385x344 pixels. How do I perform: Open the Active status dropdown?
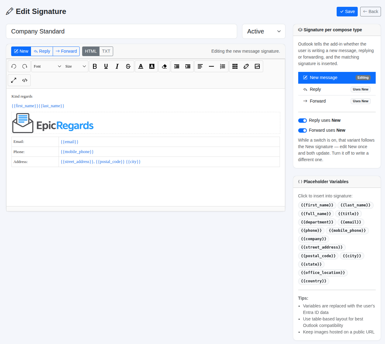264,31
